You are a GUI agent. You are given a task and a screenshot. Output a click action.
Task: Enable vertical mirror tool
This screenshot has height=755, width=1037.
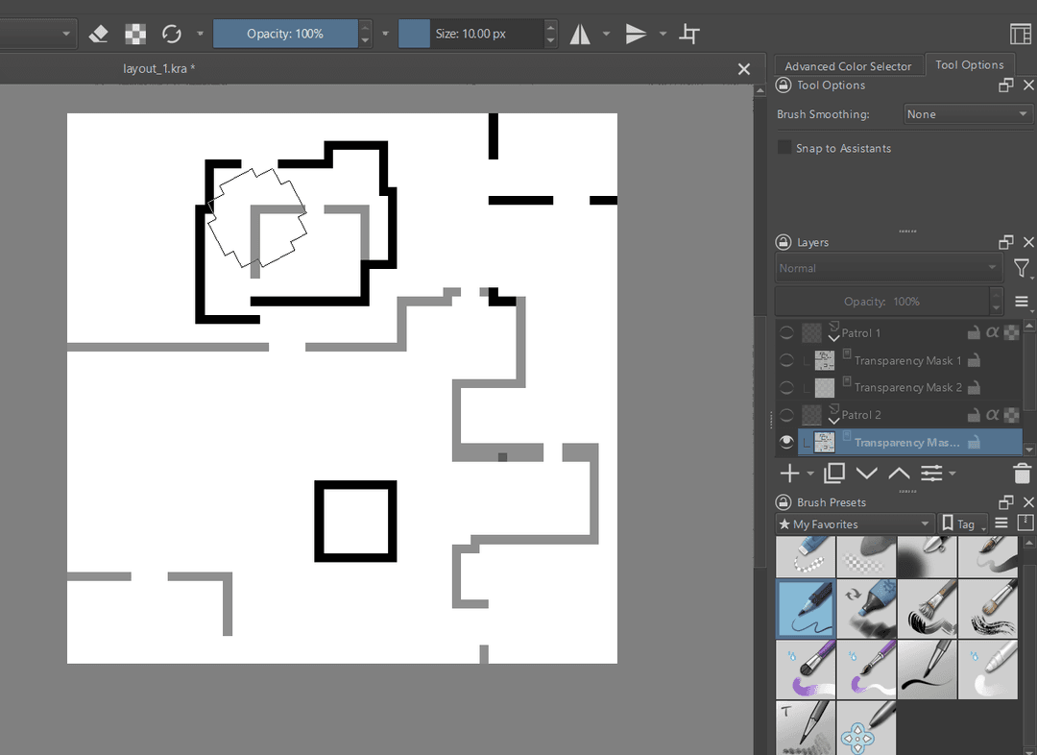[636, 34]
